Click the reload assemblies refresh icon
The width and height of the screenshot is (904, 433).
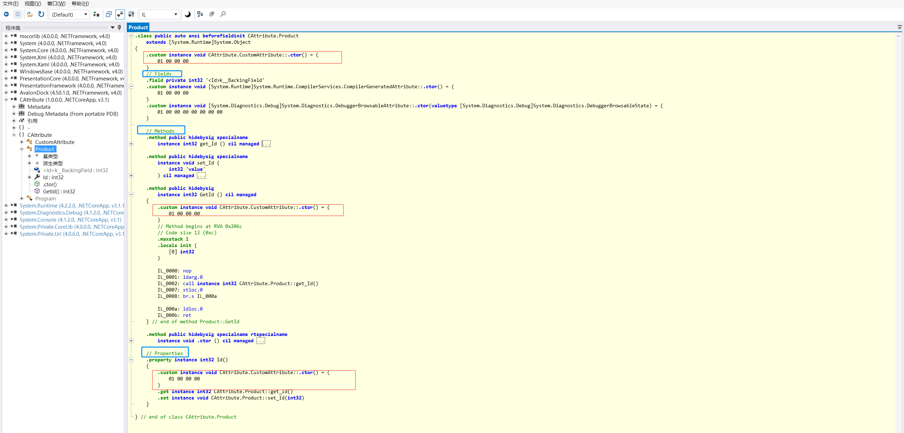[41, 14]
